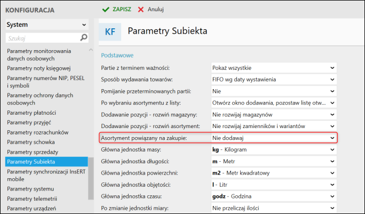Open Asortyment powiązany na zakupie dropdown

click(273, 138)
